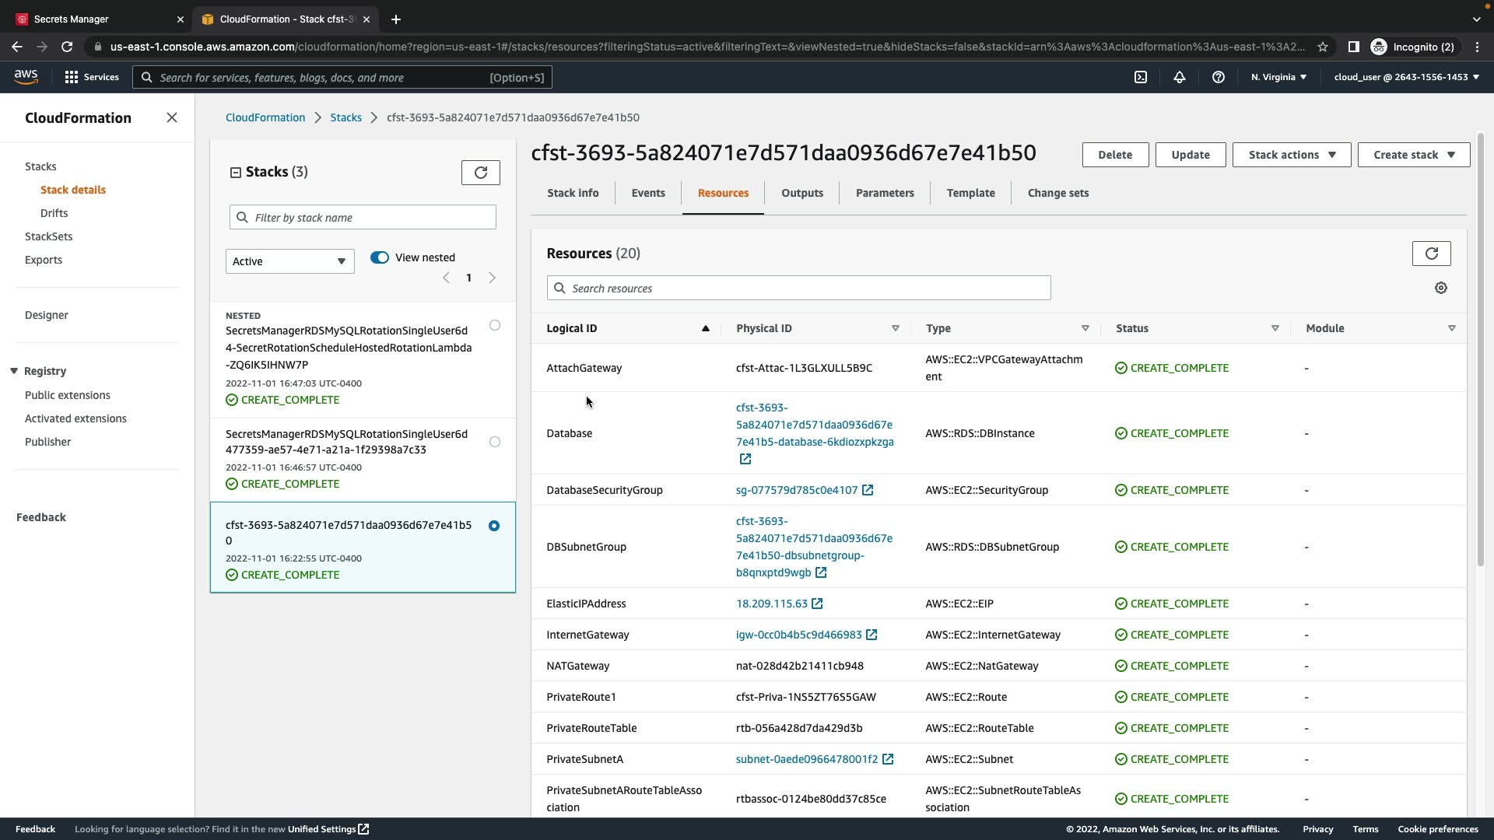This screenshot has height=840, width=1494.
Task: Collapse the Registry section
Action: click(14, 371)
